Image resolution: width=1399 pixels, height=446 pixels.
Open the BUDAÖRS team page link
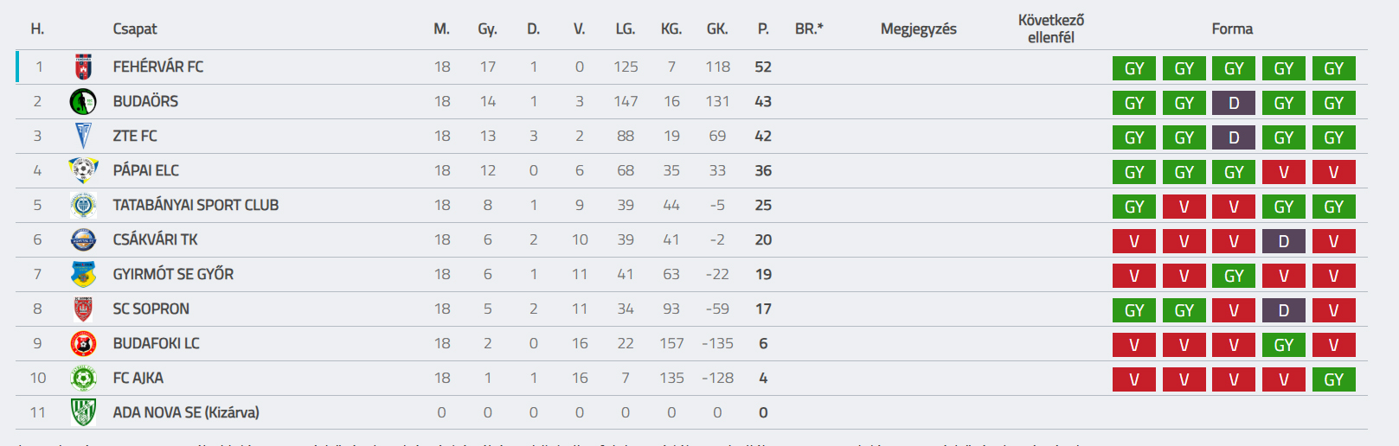(145, 101)
